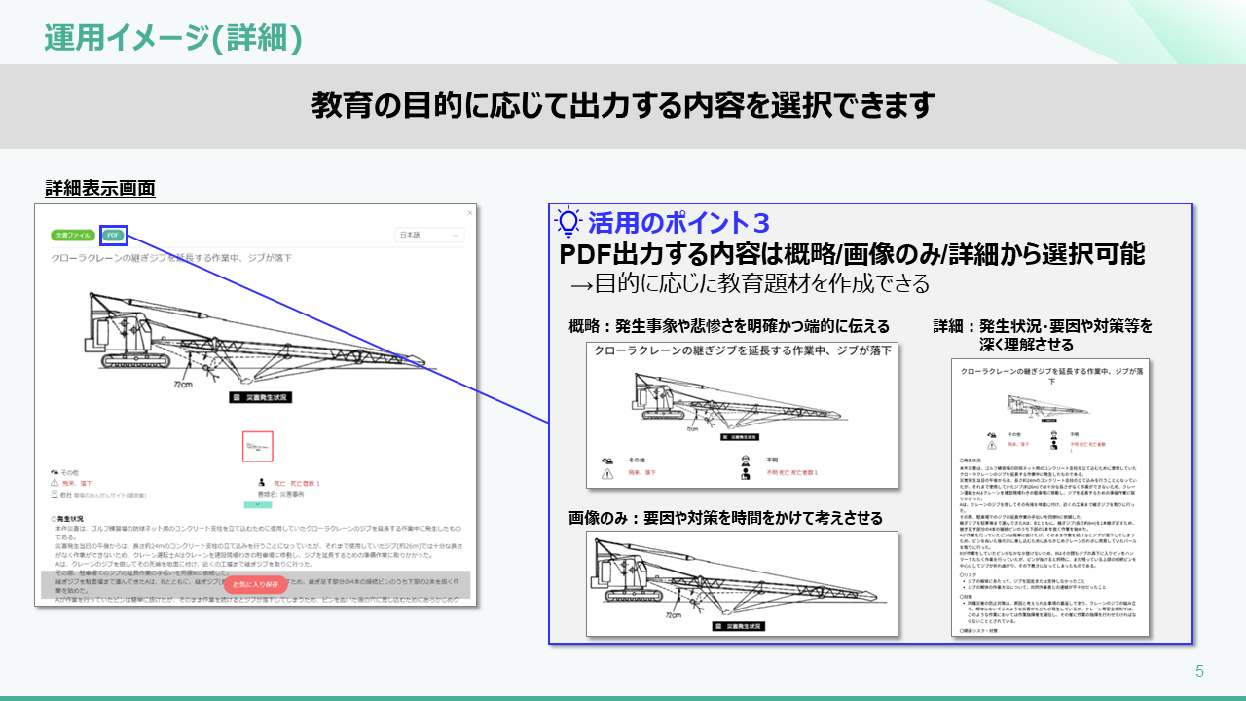Click the green 文書ファイル button
The image size is (1246, 701).
[74, 235]
